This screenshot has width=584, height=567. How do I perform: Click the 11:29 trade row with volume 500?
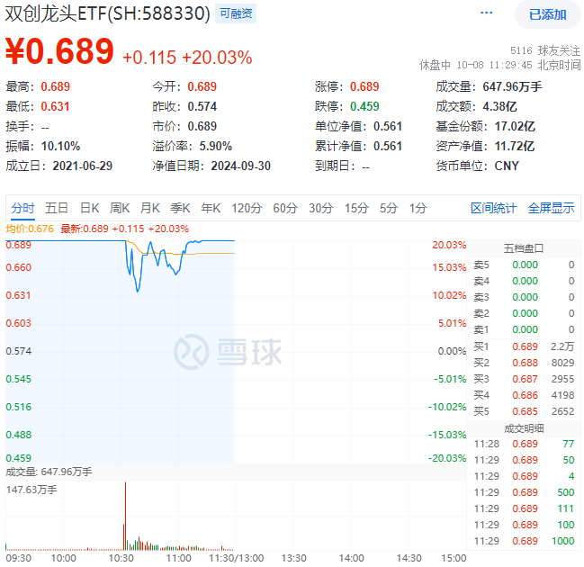(524, 492)
